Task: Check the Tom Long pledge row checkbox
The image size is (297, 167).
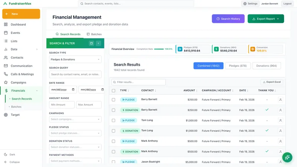Action: pyautogui.click(x=114, y=120)
